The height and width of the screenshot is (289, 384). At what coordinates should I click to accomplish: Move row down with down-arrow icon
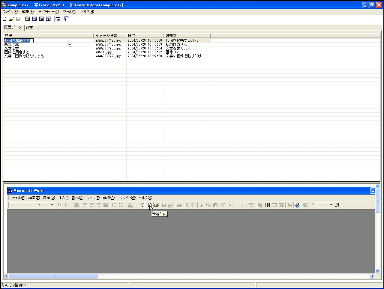(48, 19)
